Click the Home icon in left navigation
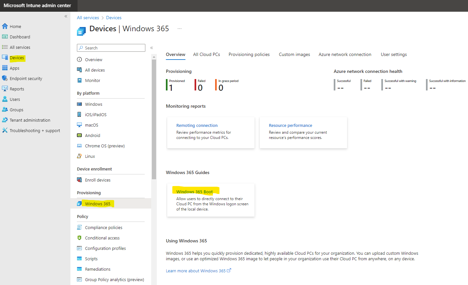 pos(5,26)
